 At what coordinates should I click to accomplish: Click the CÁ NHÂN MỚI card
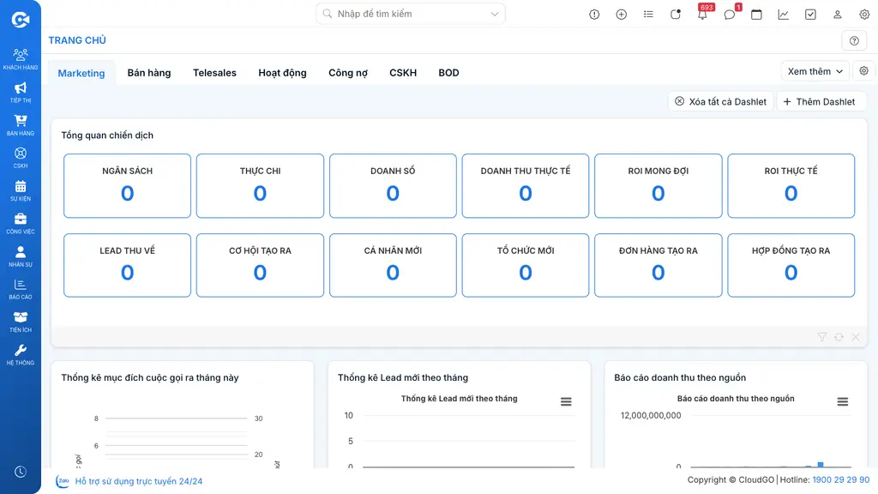(x=393, y=266)
